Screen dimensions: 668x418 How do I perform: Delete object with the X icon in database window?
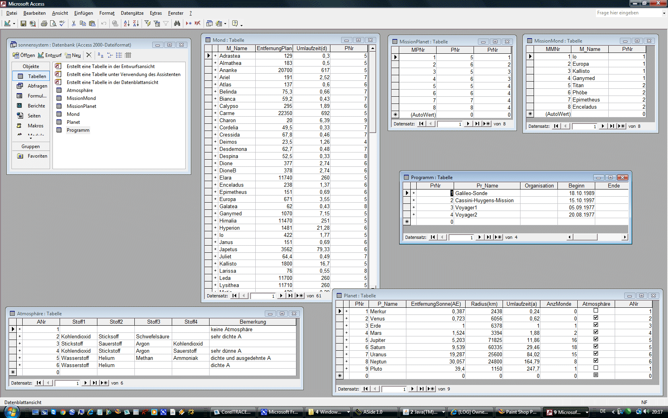tap(89, 55)
